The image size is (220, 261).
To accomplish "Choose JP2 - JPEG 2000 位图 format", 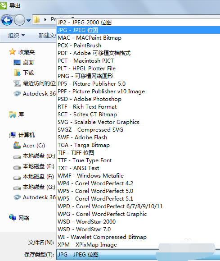I will (138, 22).
